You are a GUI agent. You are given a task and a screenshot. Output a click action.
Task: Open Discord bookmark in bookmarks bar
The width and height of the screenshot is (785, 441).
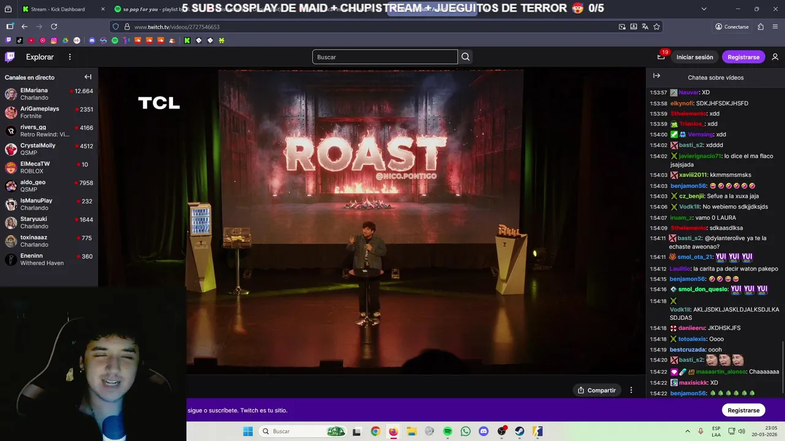tap(92, 40)
